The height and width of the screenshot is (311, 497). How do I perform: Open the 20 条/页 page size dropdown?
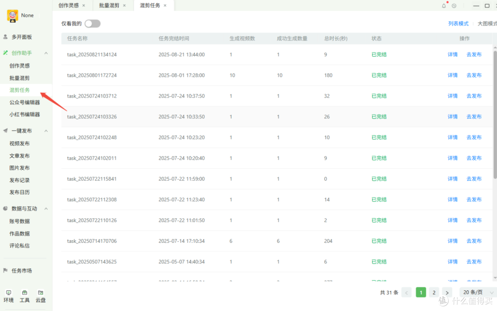click(478, 292)
